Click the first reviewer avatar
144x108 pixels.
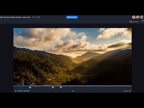tap(134, 17)
